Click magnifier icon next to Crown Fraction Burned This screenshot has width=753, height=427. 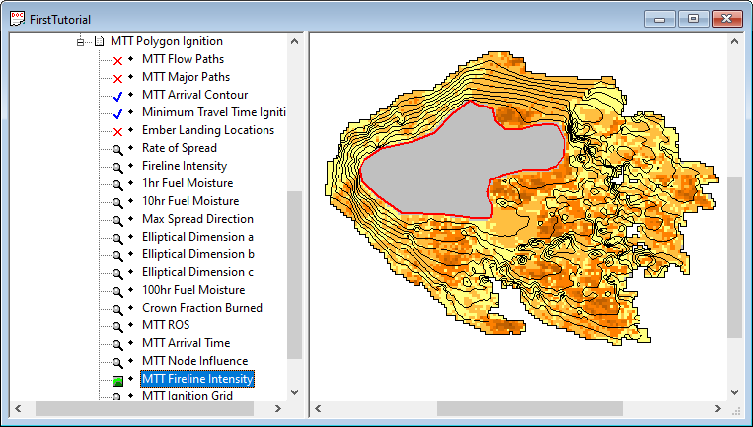[x=117, y=309]
